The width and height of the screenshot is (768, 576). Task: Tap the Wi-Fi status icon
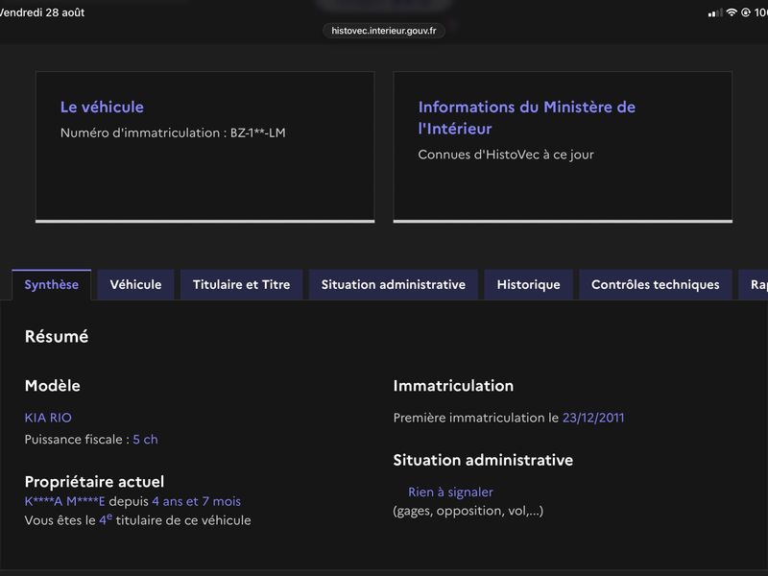point(732,12)
